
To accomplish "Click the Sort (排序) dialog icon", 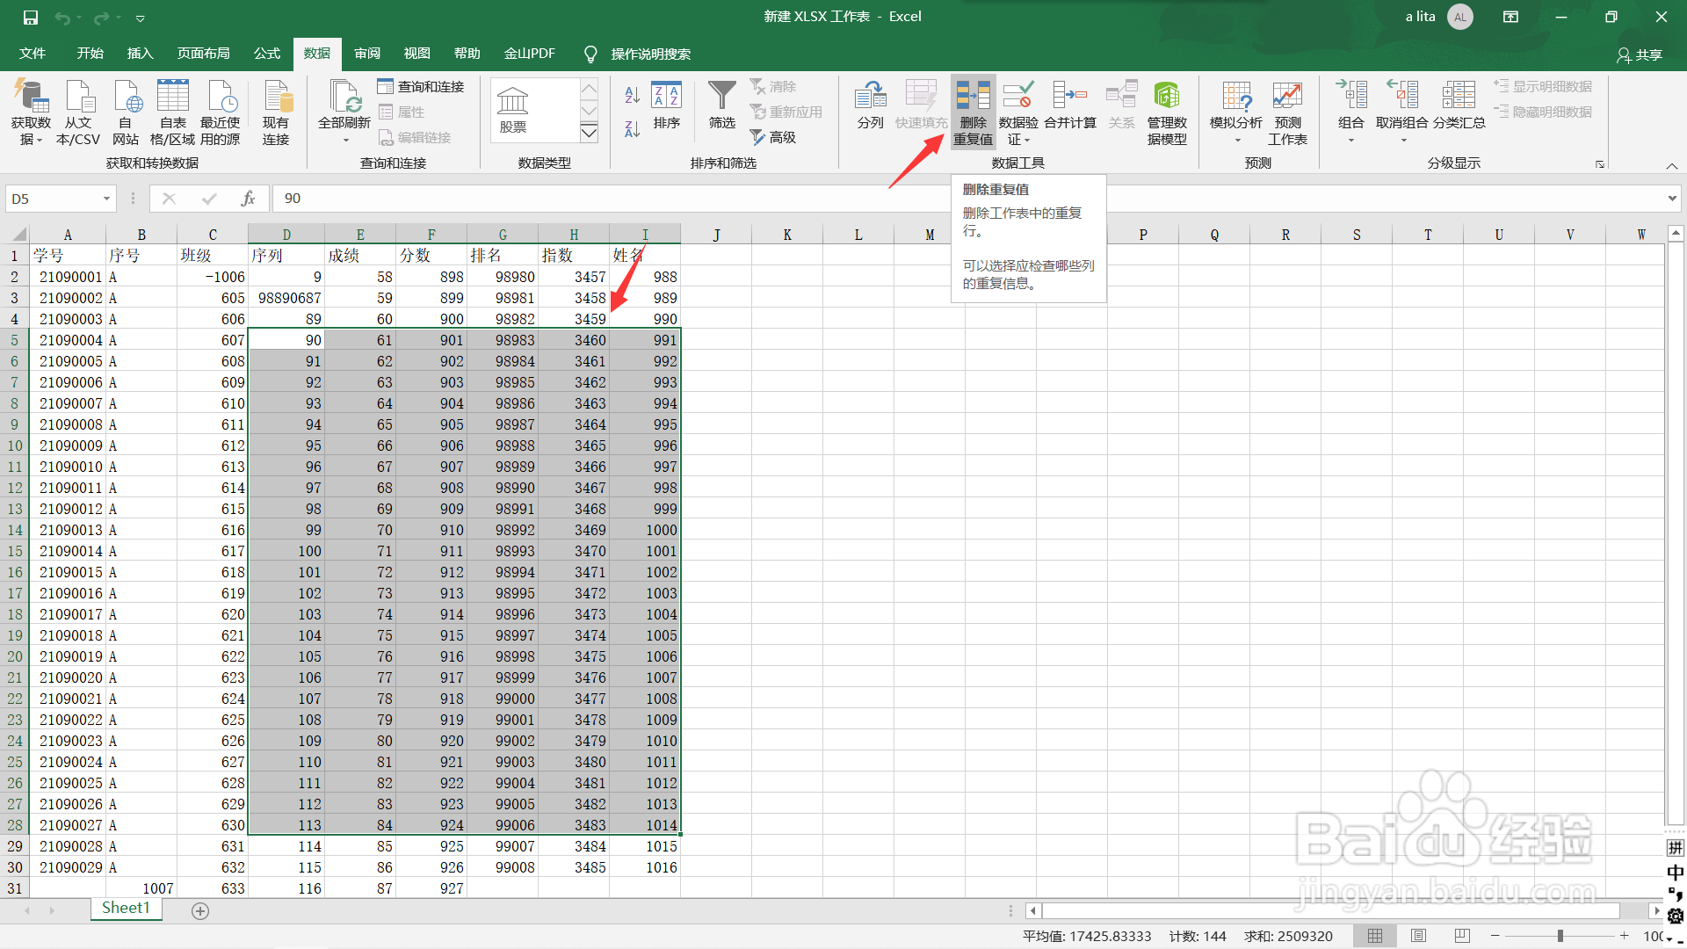I will pos(666,97).
